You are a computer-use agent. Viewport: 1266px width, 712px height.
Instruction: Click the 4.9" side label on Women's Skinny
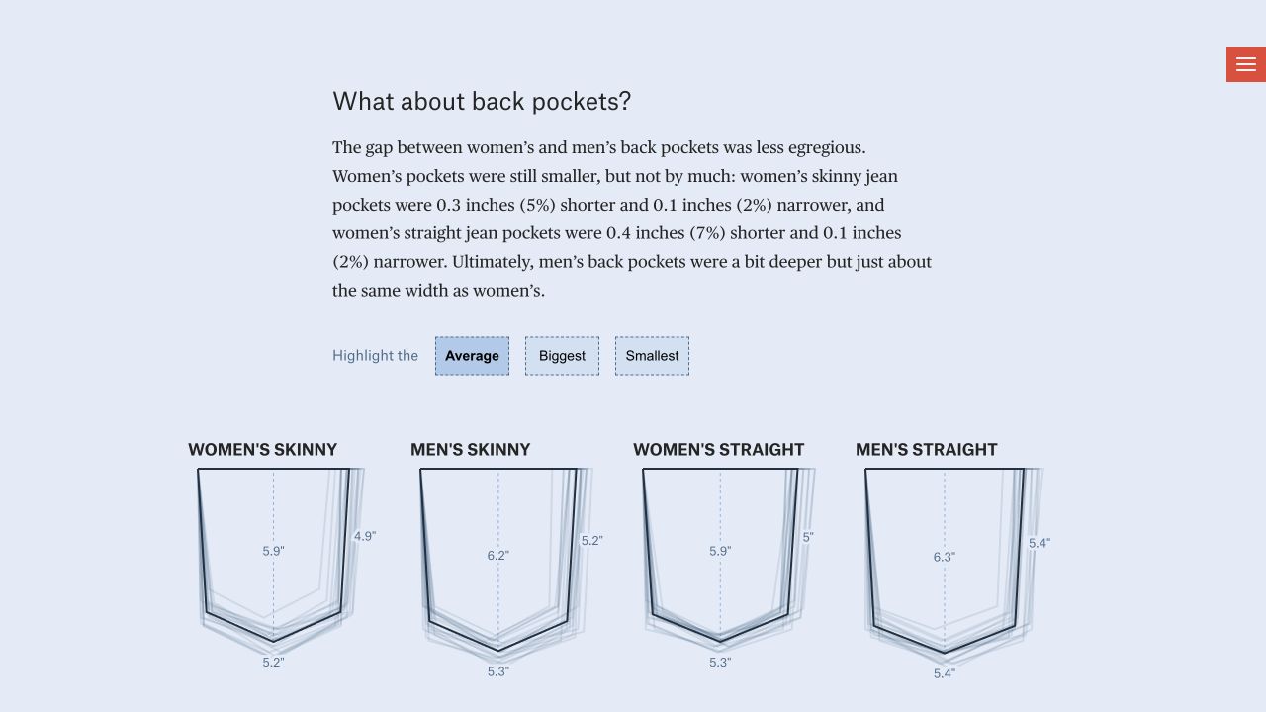point(365,536)
